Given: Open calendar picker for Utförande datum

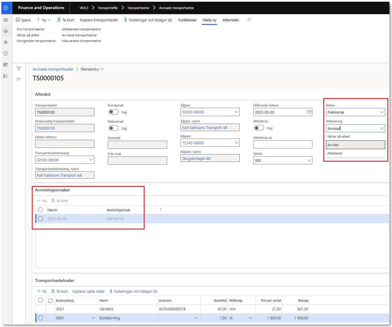Looking at the screenshot, I should [x=309, y=112].
